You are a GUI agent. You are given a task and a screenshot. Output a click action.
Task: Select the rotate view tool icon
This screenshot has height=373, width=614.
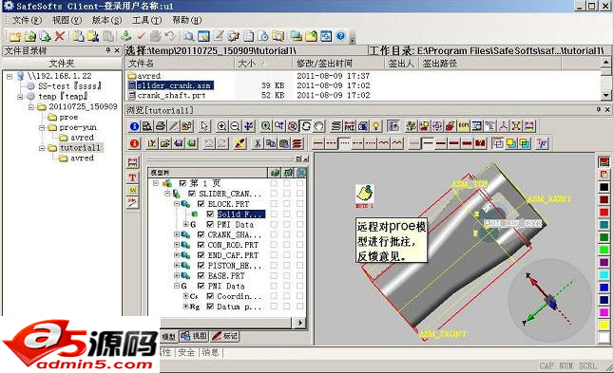(x=306, y=126)
